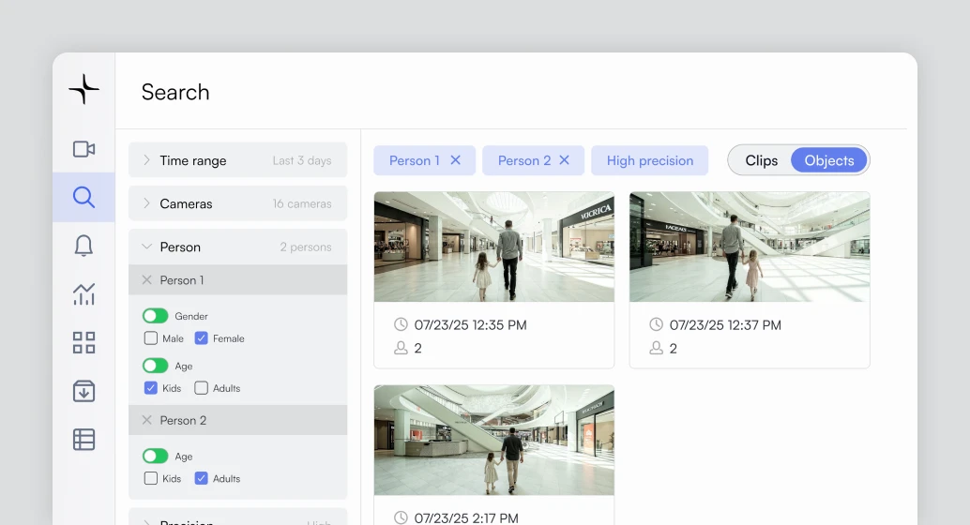Click clock icon on 12:35 PM card

[x=401, y=324]
